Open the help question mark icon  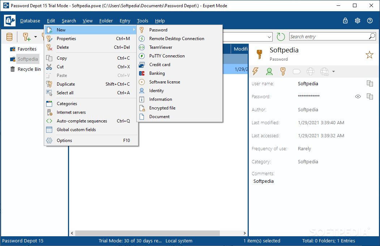370,21
